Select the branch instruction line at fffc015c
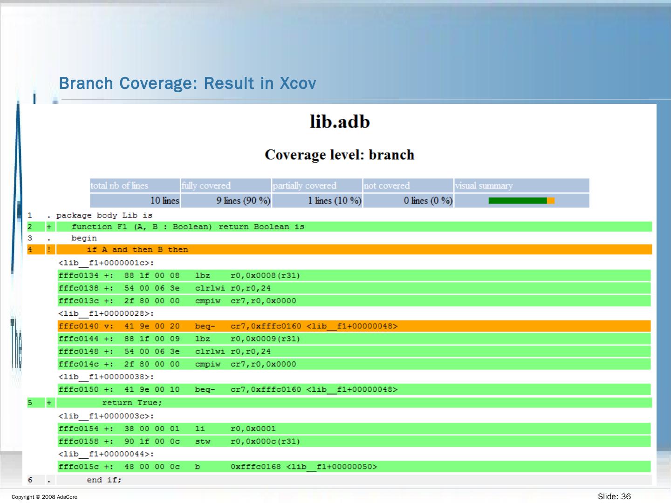 tap(217, 467)
